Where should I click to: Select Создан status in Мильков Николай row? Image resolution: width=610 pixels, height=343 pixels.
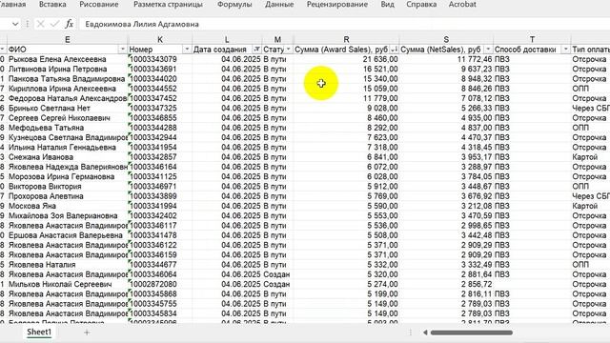[277, 284]
